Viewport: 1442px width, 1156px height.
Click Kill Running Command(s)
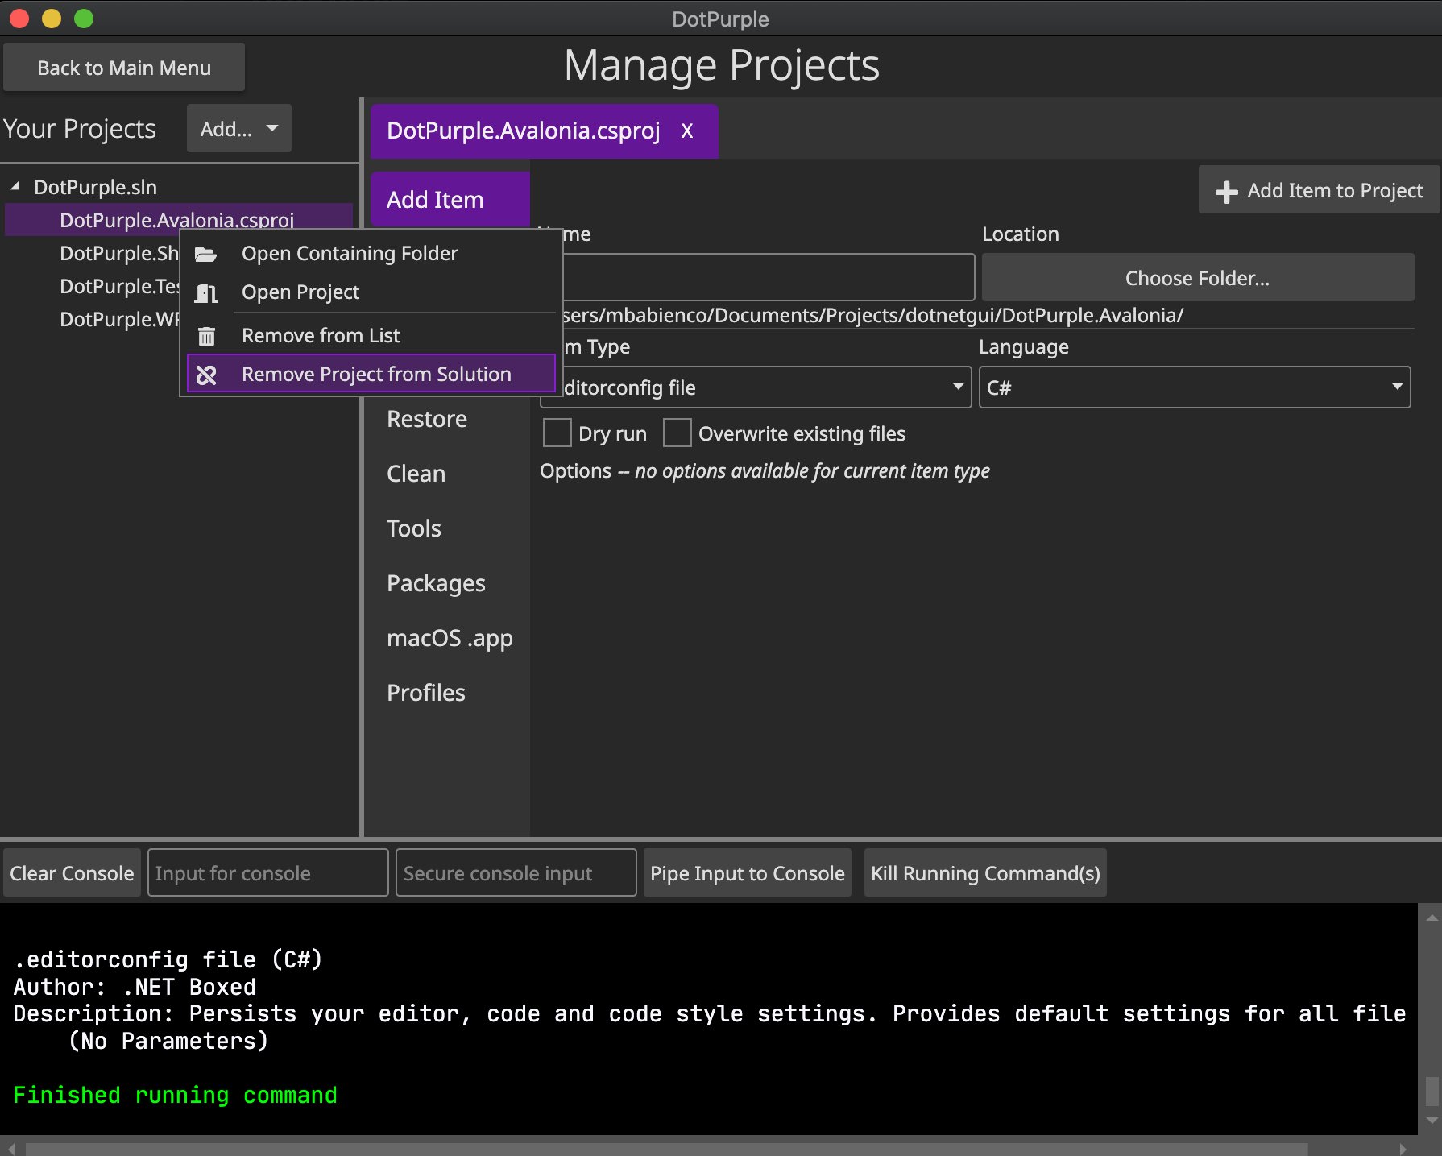(x=985, y=873)
